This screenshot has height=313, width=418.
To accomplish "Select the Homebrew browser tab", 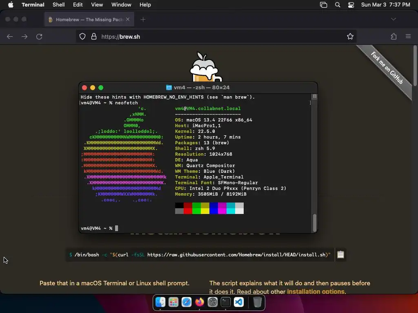I will pos(89,20).
